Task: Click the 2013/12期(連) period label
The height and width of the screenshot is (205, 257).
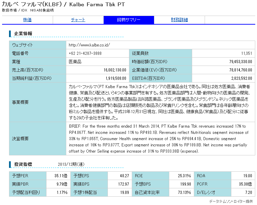Action: [71, 164]
